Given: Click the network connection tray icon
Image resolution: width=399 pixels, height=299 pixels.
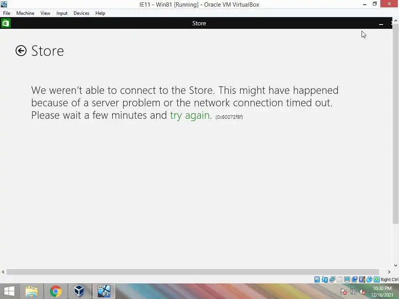Looking at the screenshot, I should tap(353, 292).
